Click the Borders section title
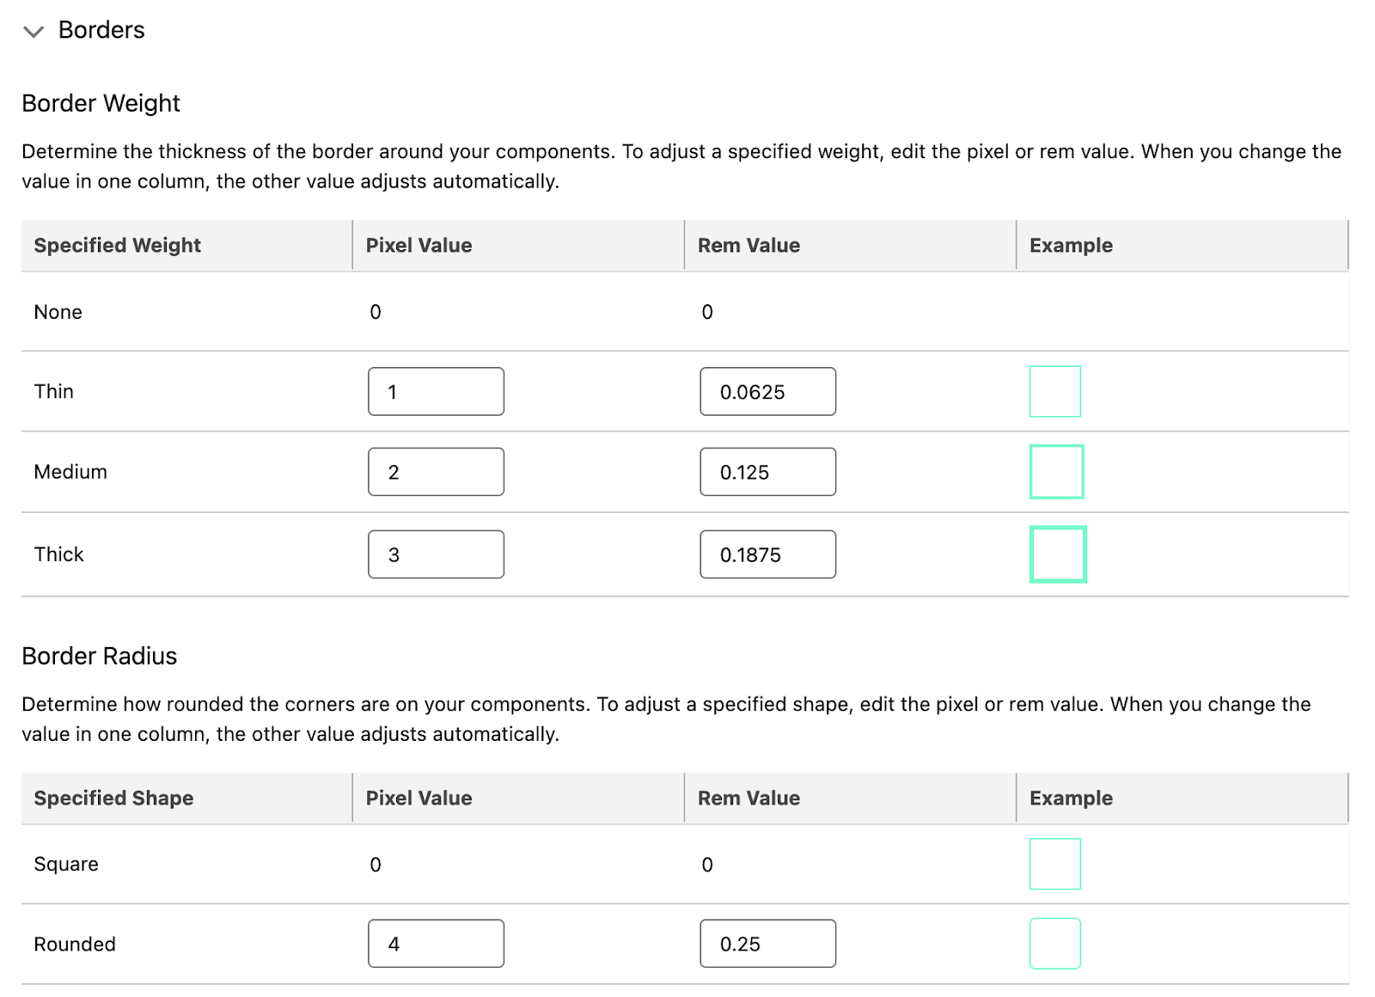 (x=101, y=30)
